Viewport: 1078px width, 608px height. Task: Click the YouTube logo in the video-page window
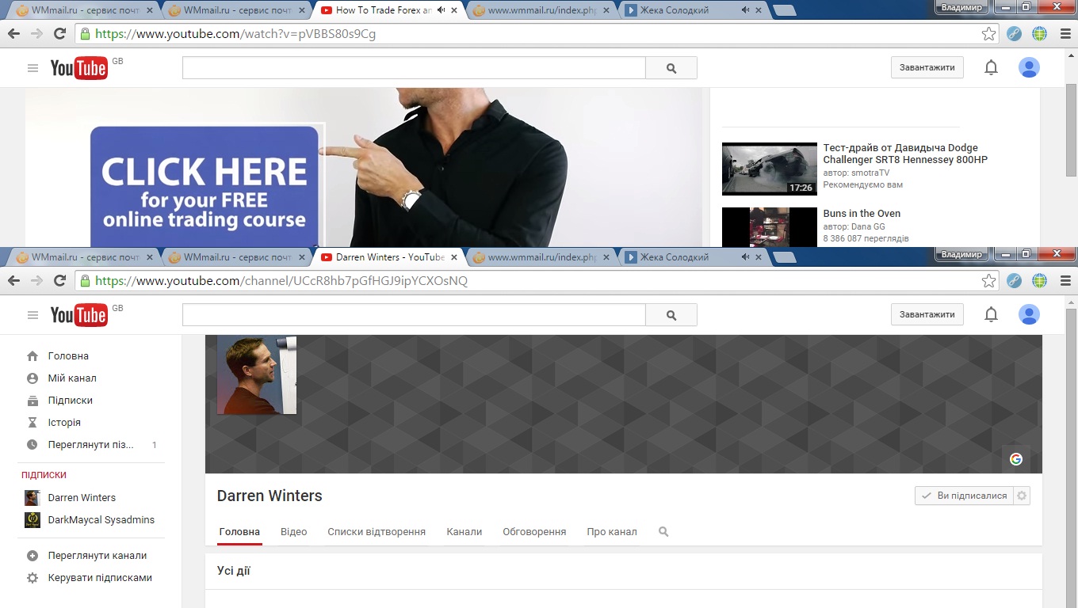tap(78, 68)
